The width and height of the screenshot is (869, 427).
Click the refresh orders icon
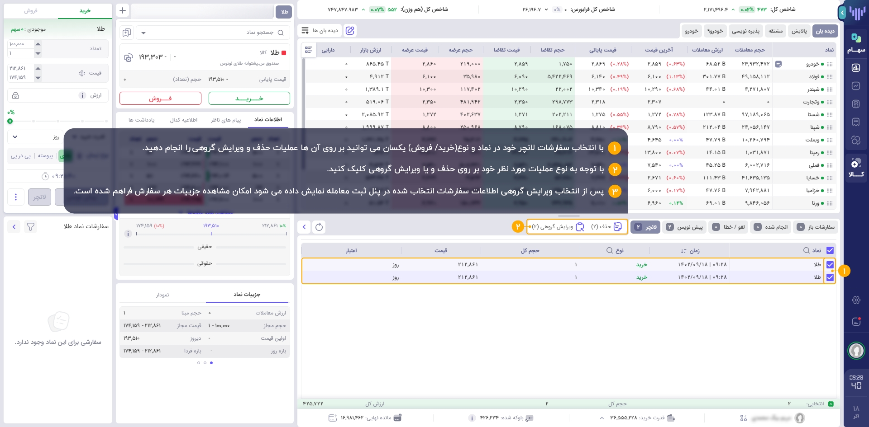click(x=319, y=227)
